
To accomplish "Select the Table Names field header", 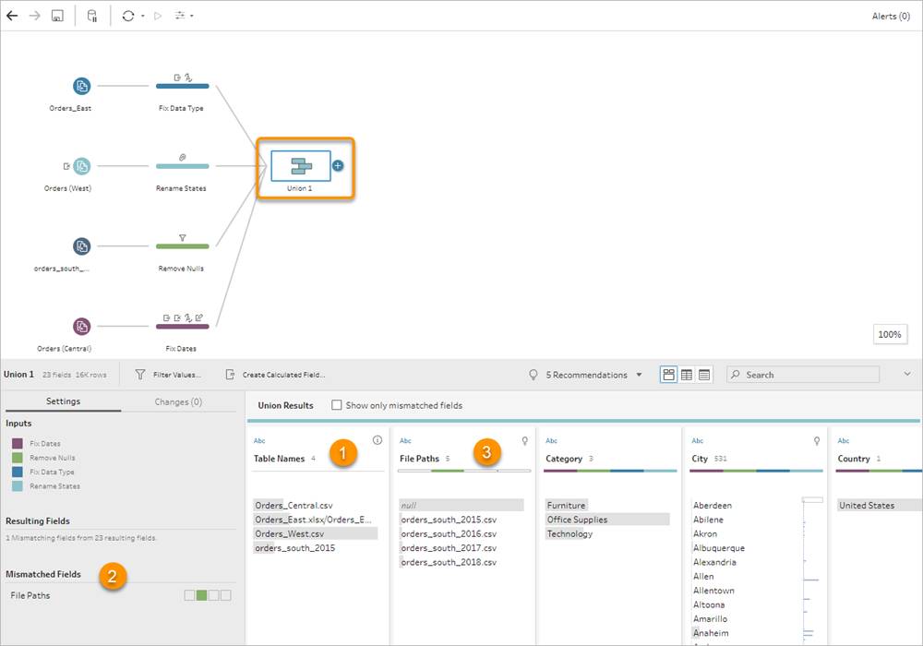I will click(280, 459).
